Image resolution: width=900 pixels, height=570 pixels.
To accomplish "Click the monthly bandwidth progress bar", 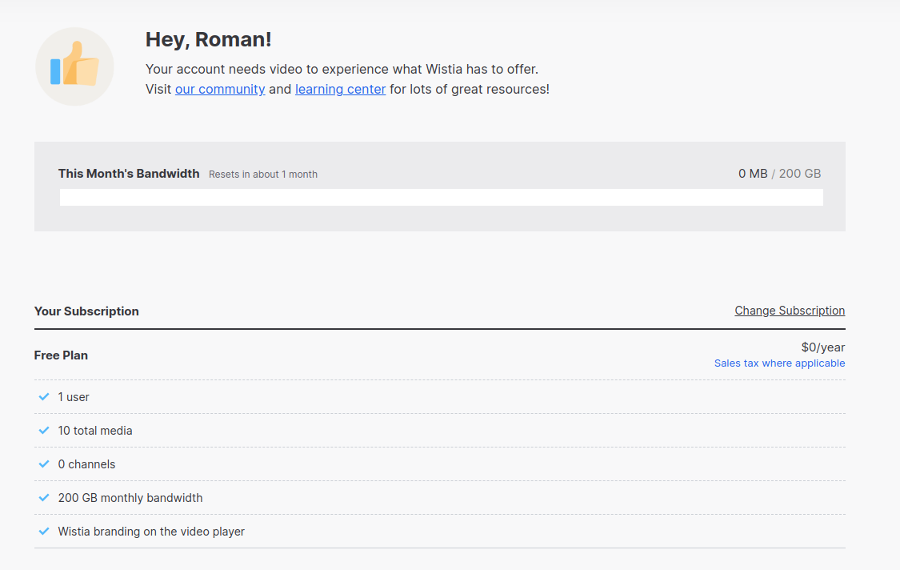I will (442, 197).
